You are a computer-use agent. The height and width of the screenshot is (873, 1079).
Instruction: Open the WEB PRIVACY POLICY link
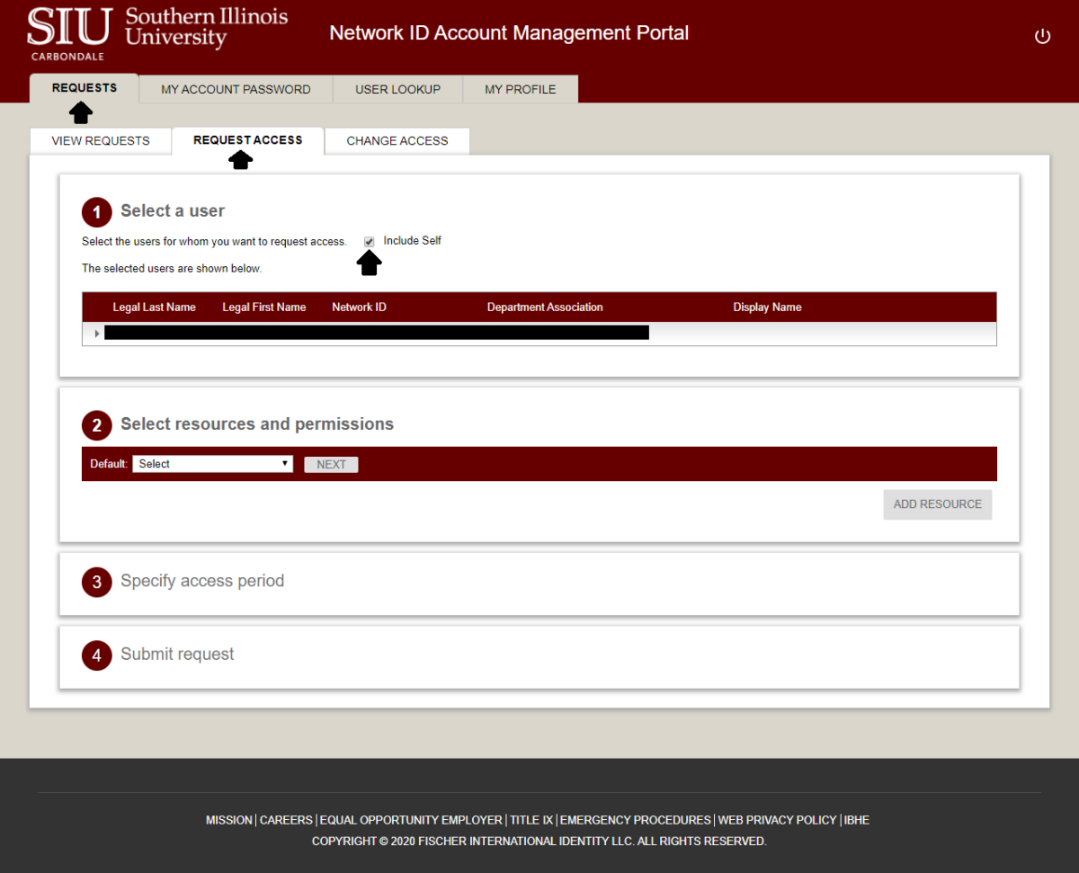click(x=777, y=820)
